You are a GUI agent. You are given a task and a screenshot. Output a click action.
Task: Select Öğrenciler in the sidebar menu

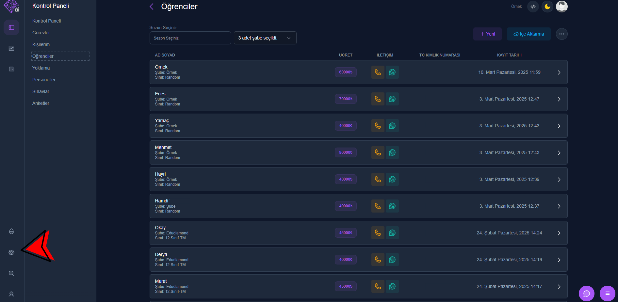click(60, 56)
